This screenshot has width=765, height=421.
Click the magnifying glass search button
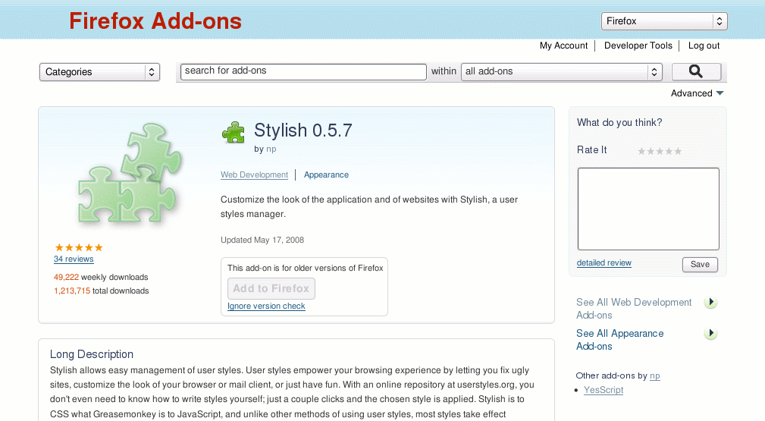(696, 72)
